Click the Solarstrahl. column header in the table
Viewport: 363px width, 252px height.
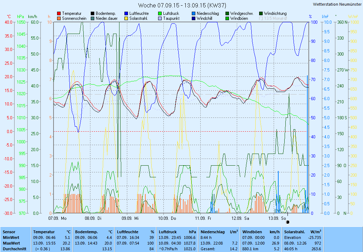(x=295, y=232)
